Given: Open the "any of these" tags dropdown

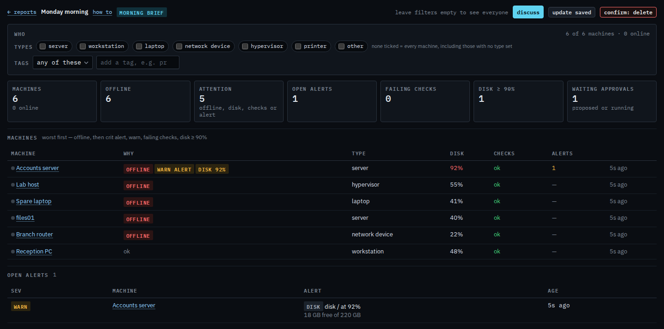Looking at the screenshot, I should pyautogui.click(x=63, y=63).
